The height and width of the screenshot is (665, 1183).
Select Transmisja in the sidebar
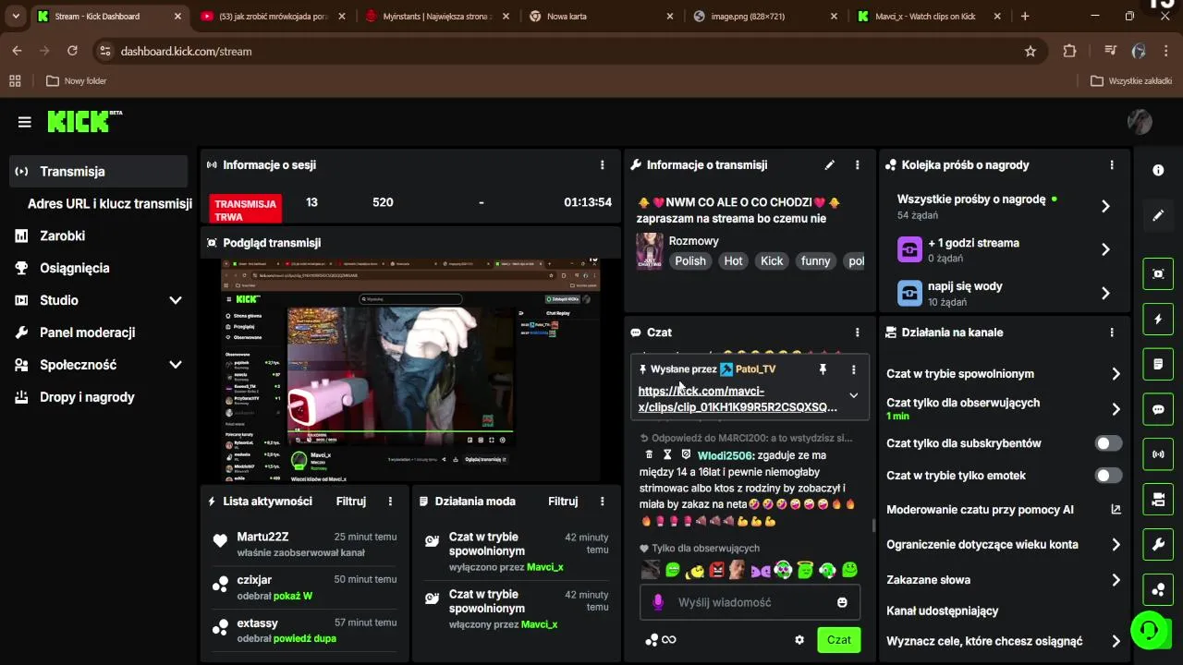tap(99, 172)
